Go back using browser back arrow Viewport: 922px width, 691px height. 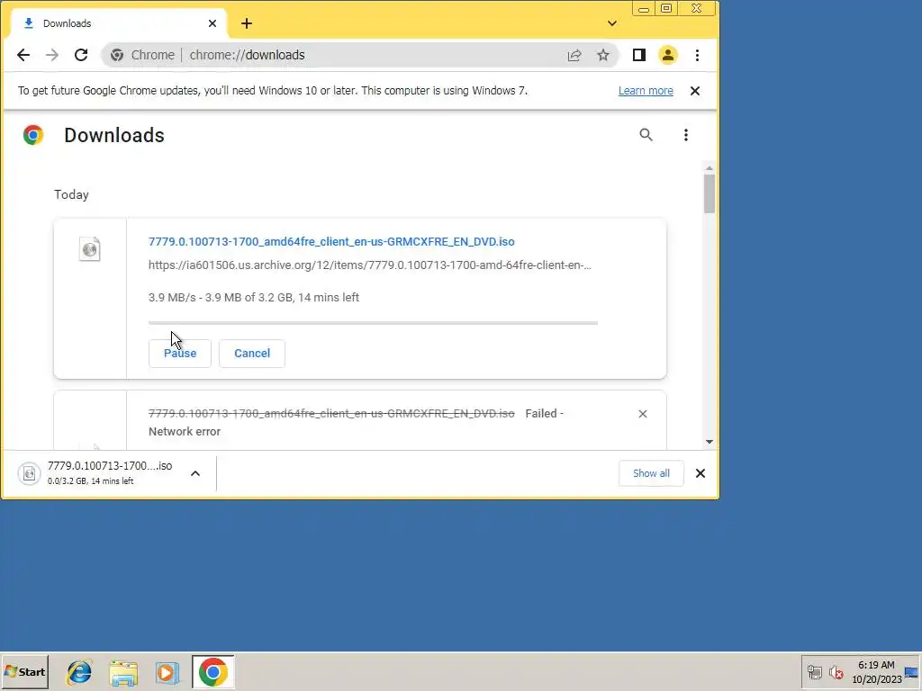coord(23,55)
